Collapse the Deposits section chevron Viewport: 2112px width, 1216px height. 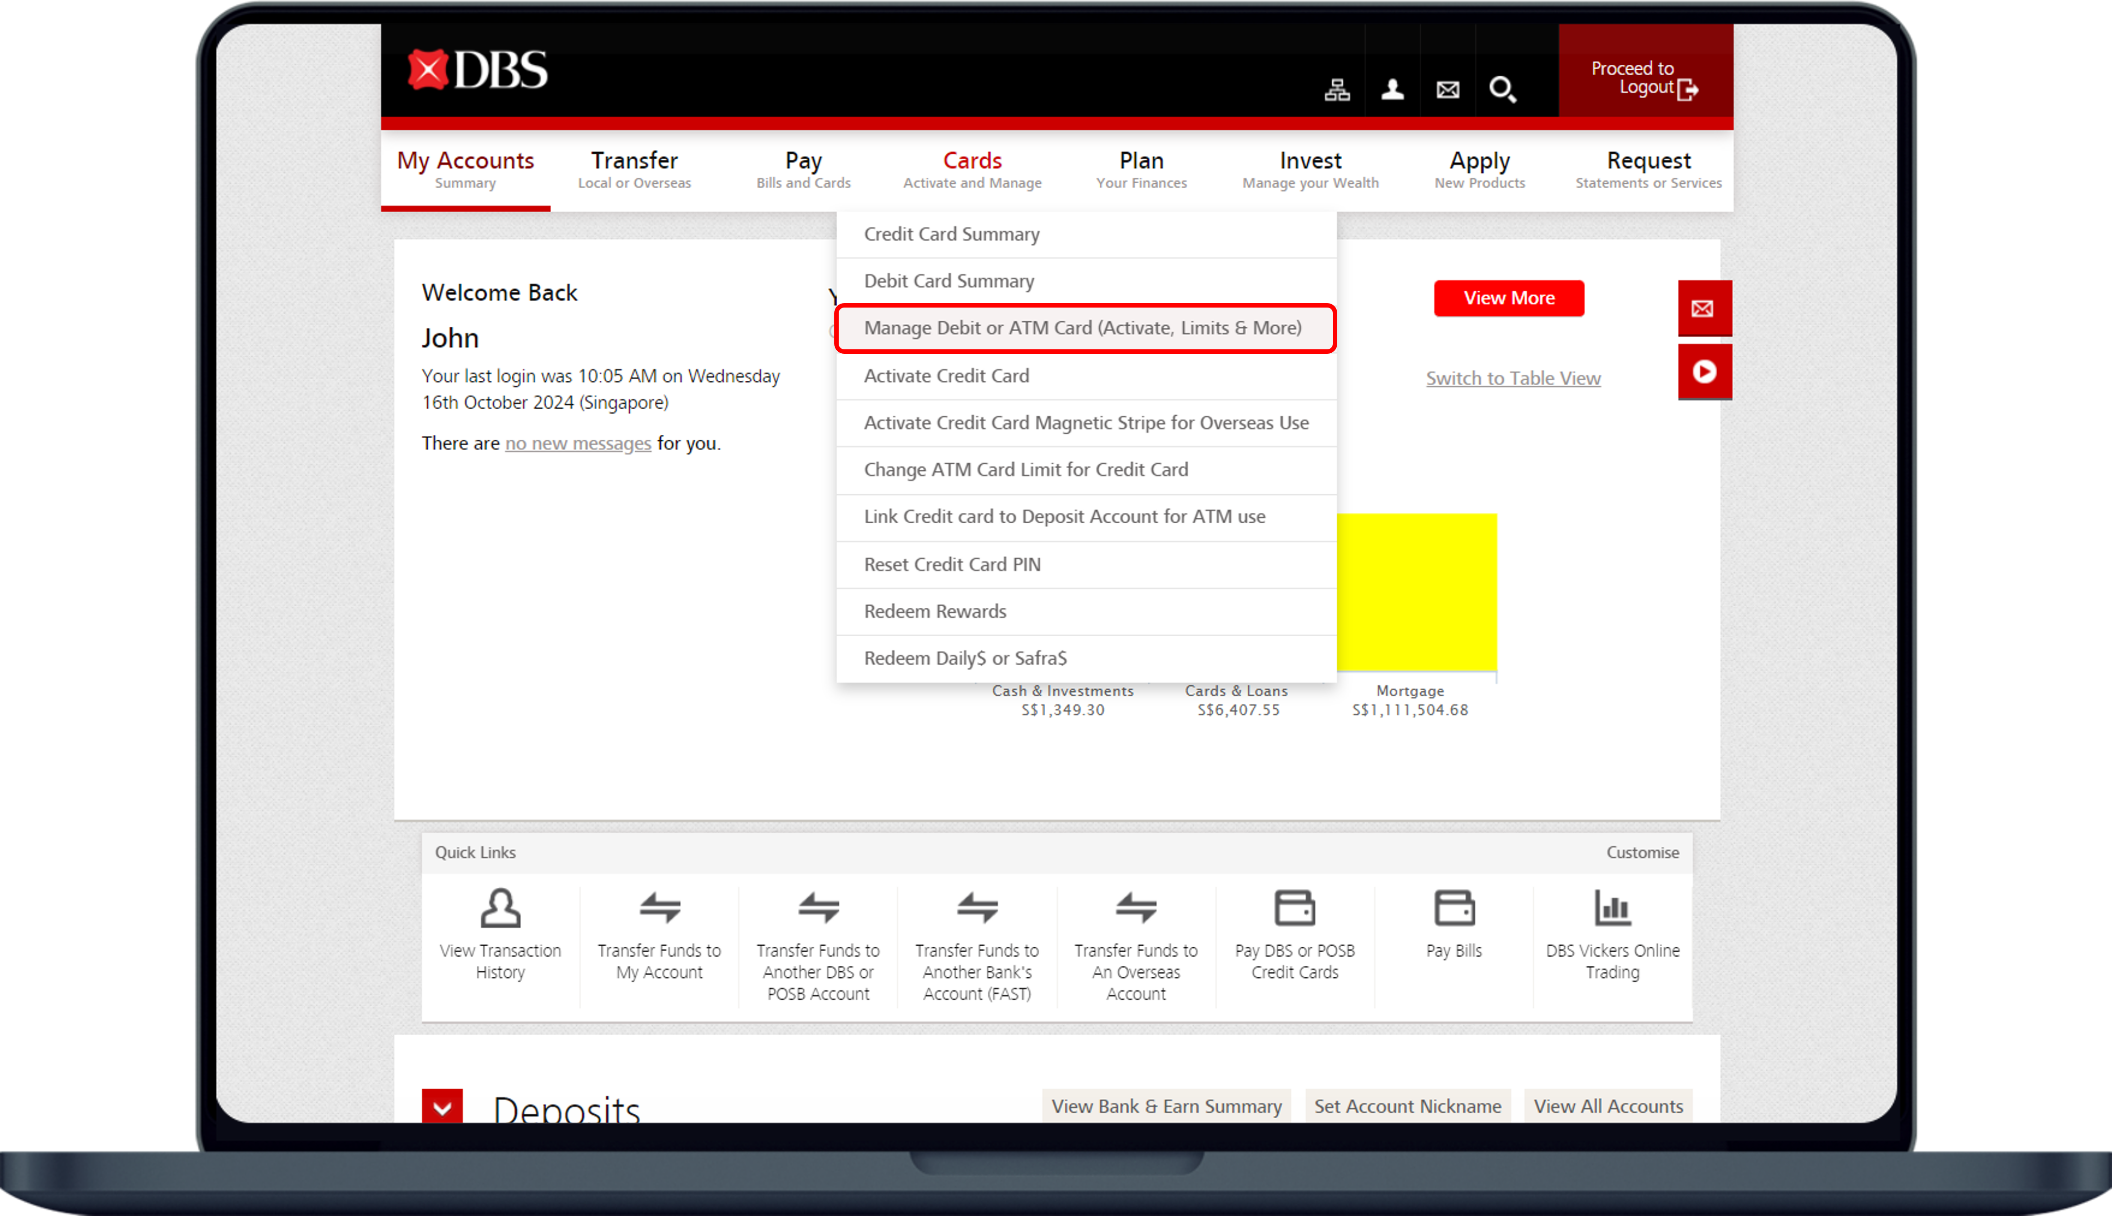[442, 1107]
